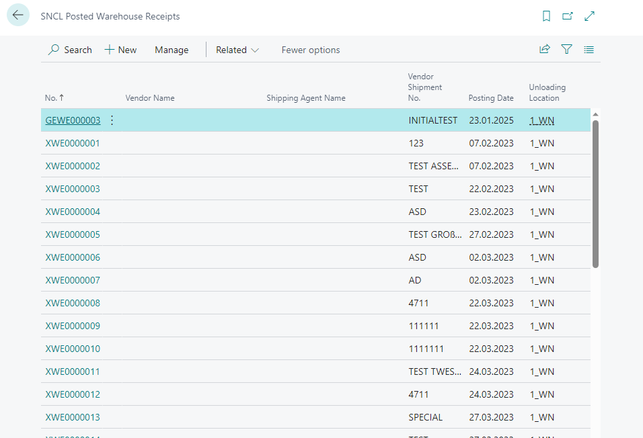Viewport: 643px width, 438px height.
Task: Open the filter pane icon
Action: (x=567, y=50)
